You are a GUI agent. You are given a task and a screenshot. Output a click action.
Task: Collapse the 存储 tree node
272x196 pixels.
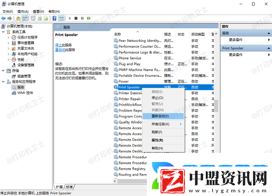(x=3, y=70)
